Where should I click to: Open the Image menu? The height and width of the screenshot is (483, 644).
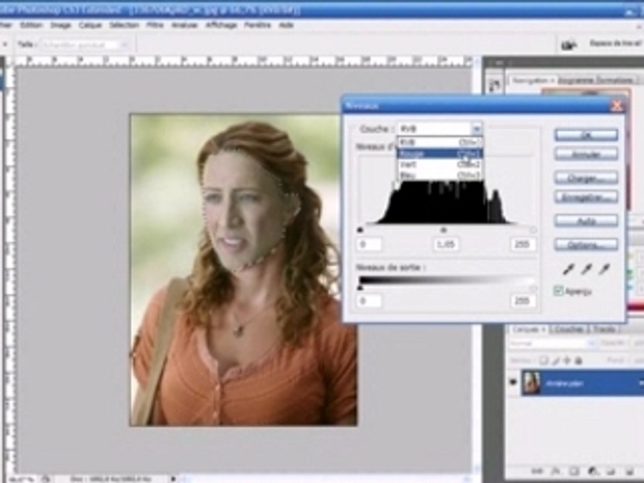click(x=60, y=25)
